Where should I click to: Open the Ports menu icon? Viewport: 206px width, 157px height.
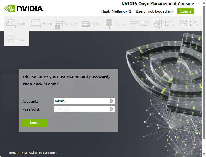coord(85,24)
